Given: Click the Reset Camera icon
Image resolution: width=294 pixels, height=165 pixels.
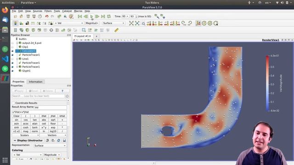Looking at the screenshot, I should point(131,23).
